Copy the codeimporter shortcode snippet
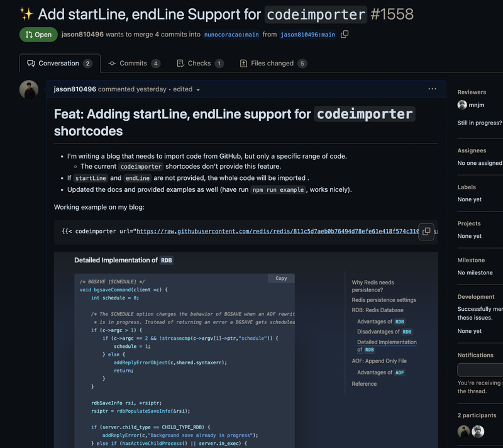The width and height of the screenshot is (503, 448). 427,232
